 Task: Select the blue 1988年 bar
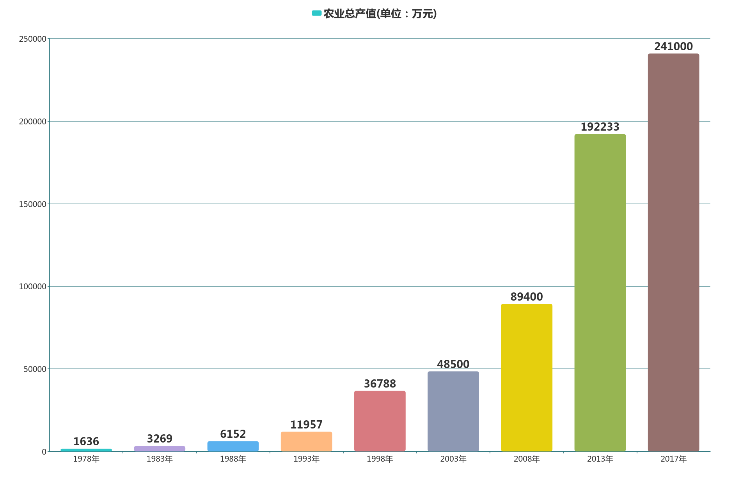point(233,446)
